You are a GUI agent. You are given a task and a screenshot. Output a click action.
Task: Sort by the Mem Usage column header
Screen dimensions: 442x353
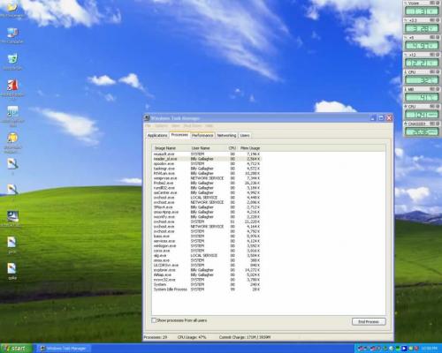[x=249, y=148]
